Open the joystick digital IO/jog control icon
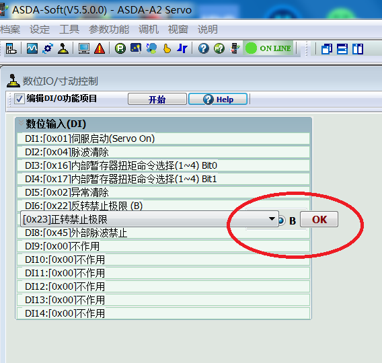 pyautogui.click(x=63, y=48)
